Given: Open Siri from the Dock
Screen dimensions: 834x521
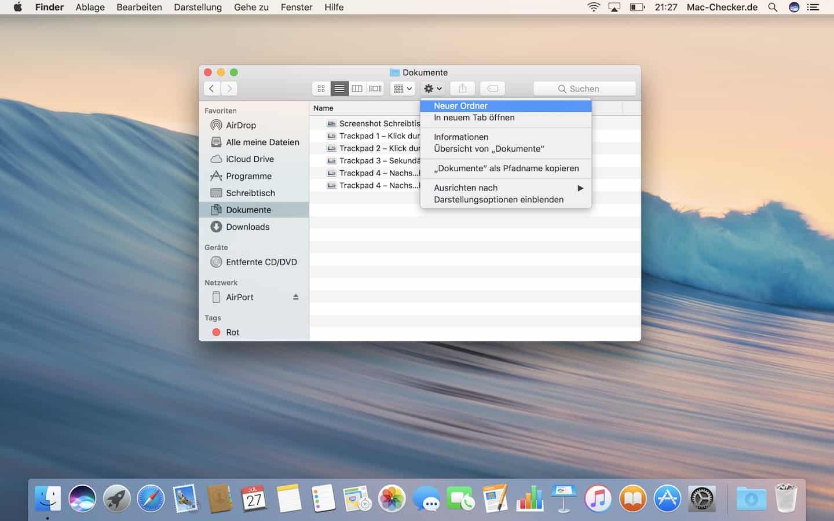Looking at the screenshot, I should [x=82, y=498].
